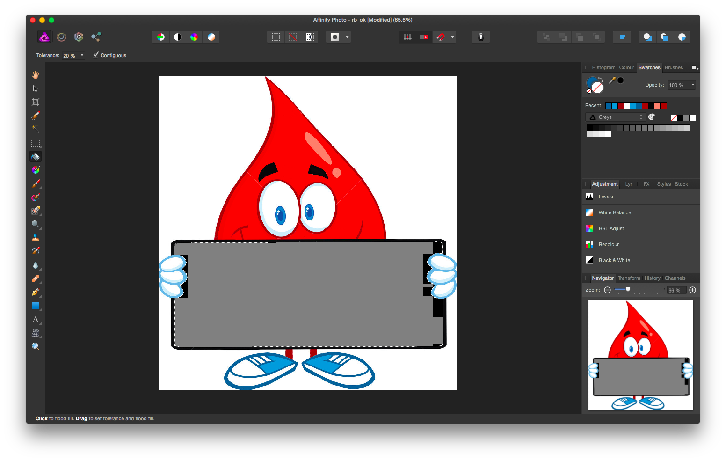Select the Blur Brush droplet tool

36,265
